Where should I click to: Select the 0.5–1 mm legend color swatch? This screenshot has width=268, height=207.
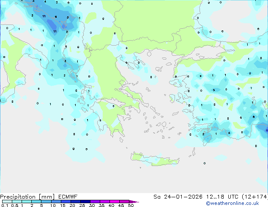click(x=17, y=202)
